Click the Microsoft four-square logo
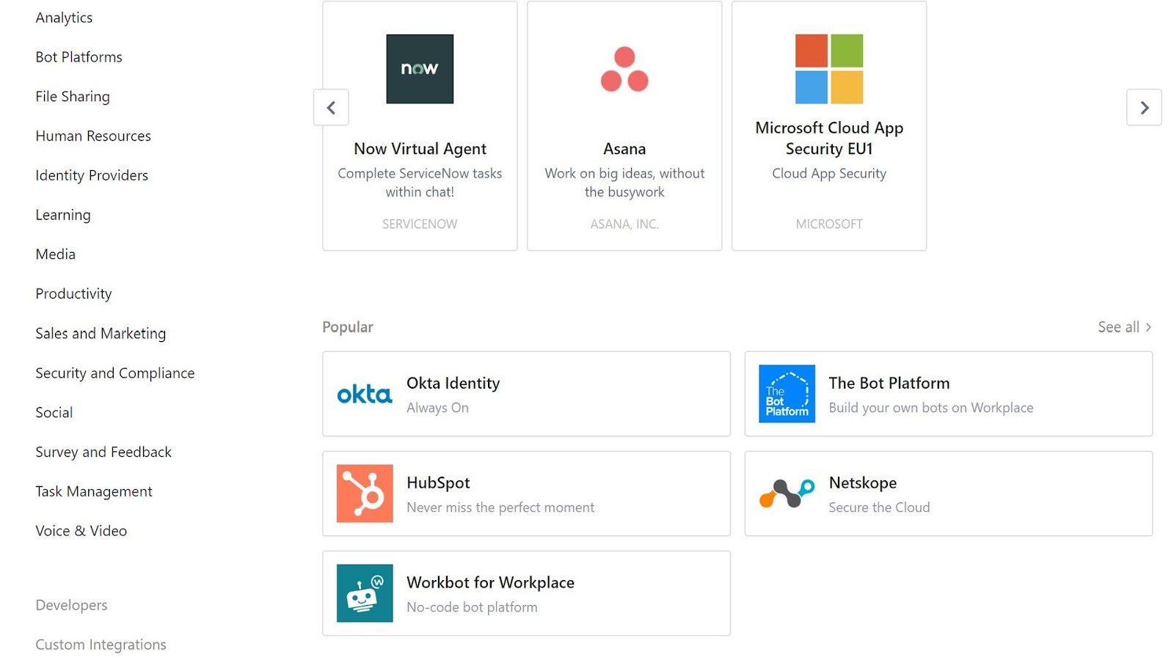The image size is (1174, 660). pyautogui.click(x=829, y=69)
